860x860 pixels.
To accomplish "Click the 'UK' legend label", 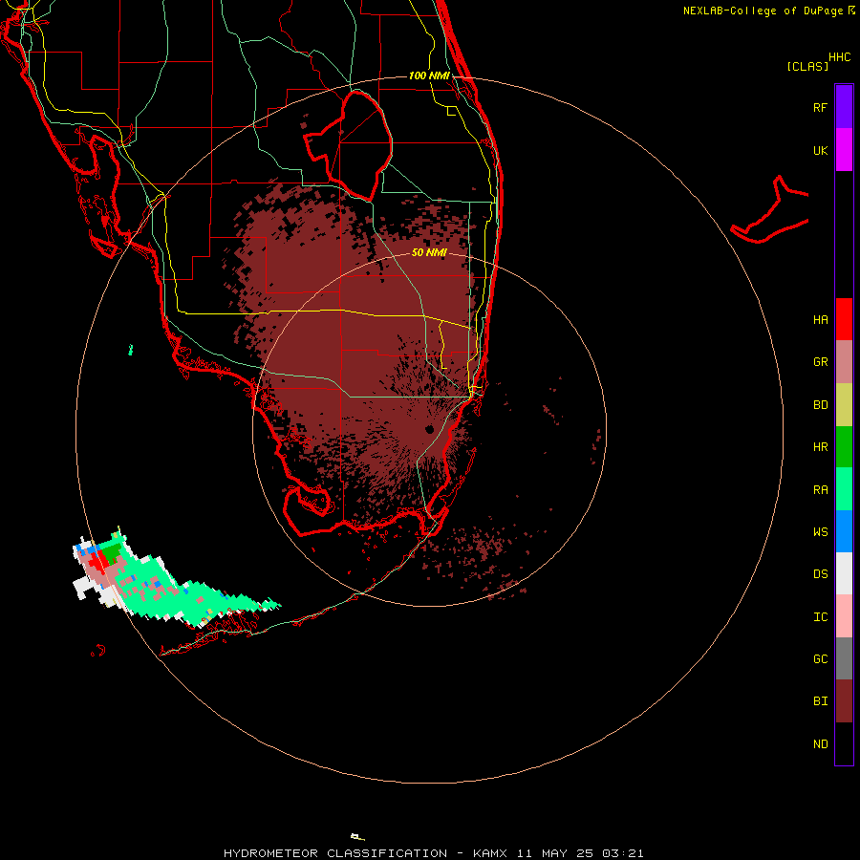I will coord(820,150).
